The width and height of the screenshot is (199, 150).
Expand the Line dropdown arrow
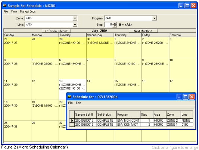pyautogui.click(x=75, y=25)
